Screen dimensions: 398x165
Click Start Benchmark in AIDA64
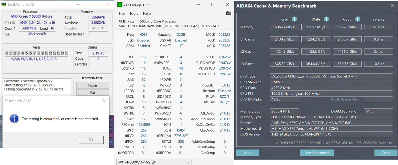(317, 153)
